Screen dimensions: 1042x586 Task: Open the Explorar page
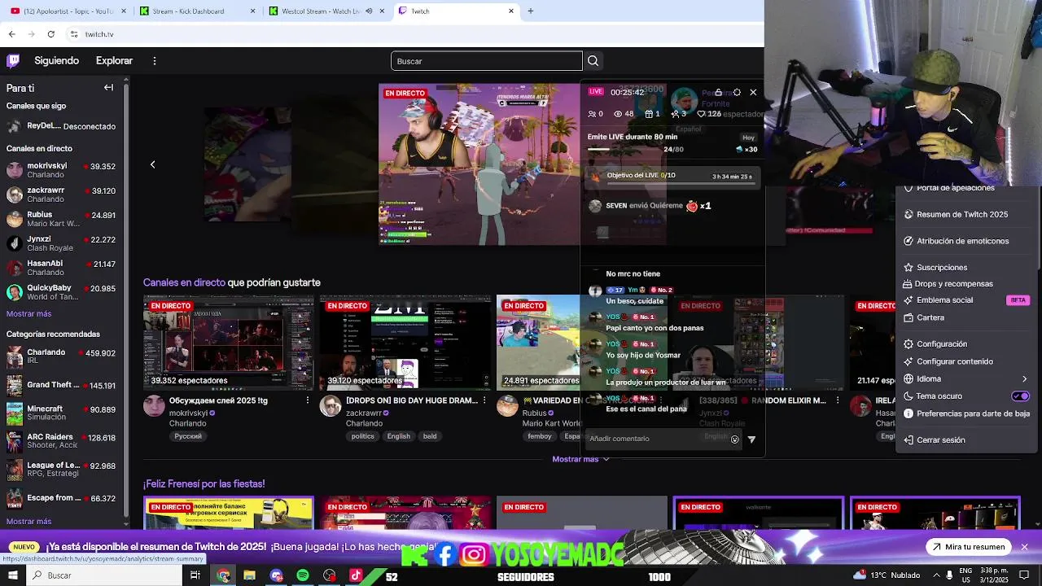(x=114, y=61)
